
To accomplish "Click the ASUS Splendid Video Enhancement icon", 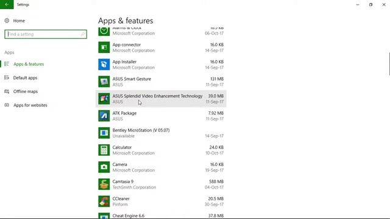I will tap(104, 99).
